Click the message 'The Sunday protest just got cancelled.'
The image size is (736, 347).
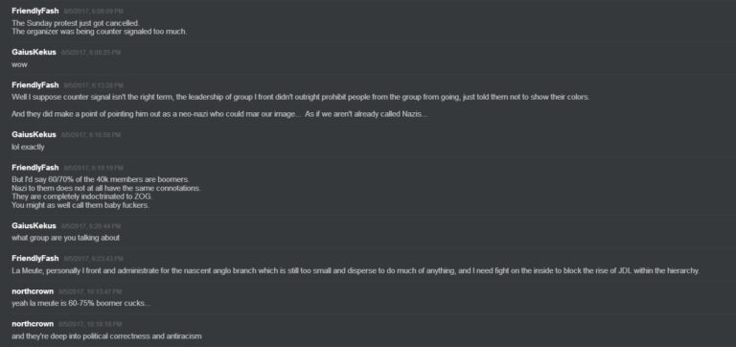[x=76, y=23]
